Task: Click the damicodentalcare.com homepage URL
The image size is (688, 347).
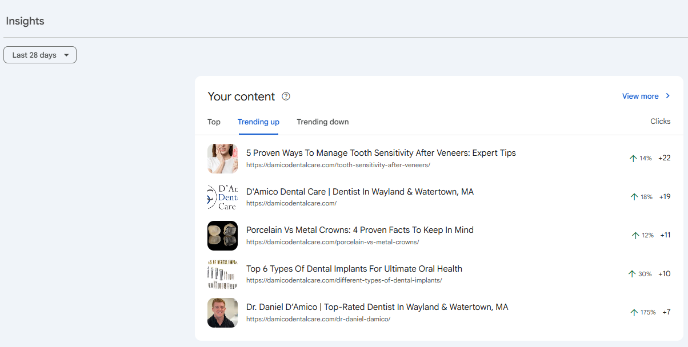Action: pos(291,203)
